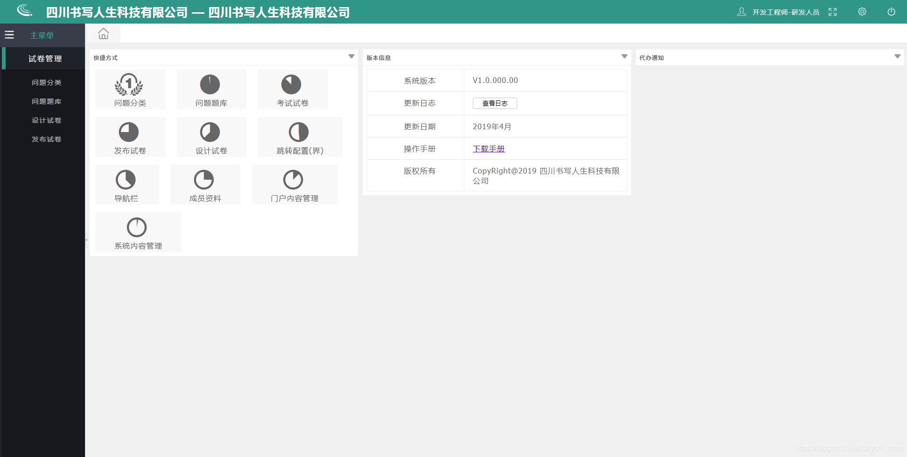Enter fullscreen with the expand icon
The height and width of the screenshot is (457, 907).
[833, 12]
